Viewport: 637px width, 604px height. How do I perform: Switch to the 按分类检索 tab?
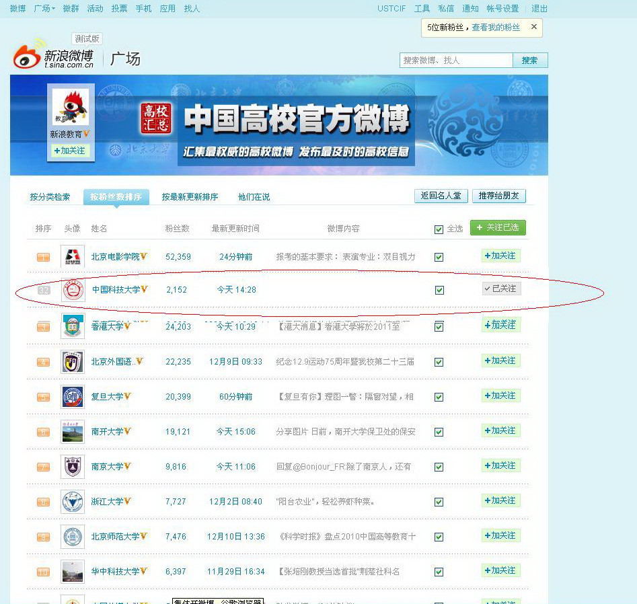point(50,197)
